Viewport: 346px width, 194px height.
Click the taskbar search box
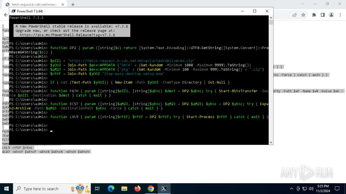click(52, 189)
